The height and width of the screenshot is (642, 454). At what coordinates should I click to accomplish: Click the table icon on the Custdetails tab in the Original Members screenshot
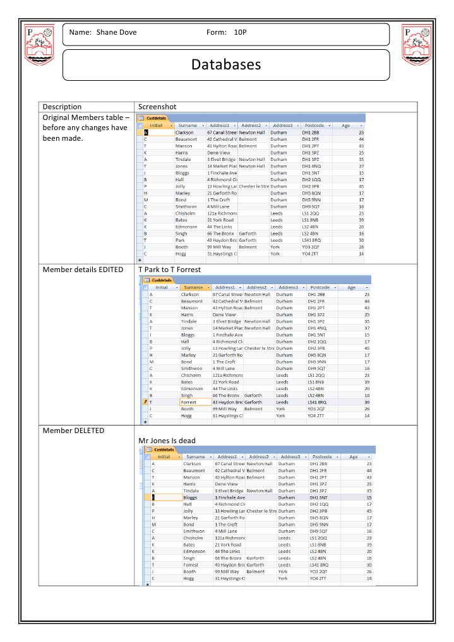click(x=141, y=118)
